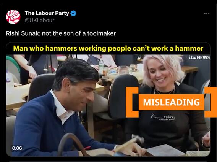Click the Emma White logo on apron

pyautogui.click(x=163, y=118)
